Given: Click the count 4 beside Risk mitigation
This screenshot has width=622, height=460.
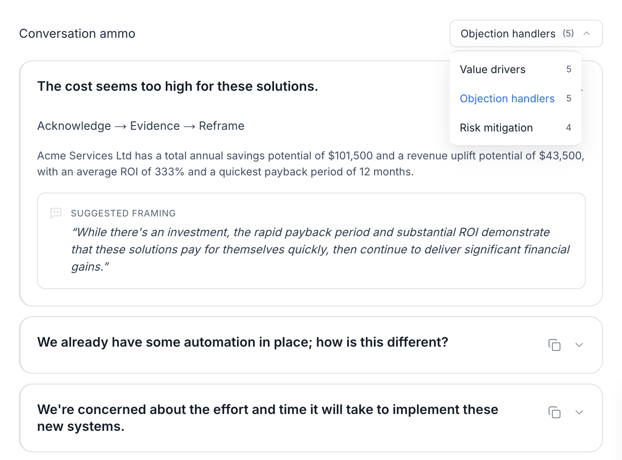Looking at the screenshot, I should (x=569, y=128).
